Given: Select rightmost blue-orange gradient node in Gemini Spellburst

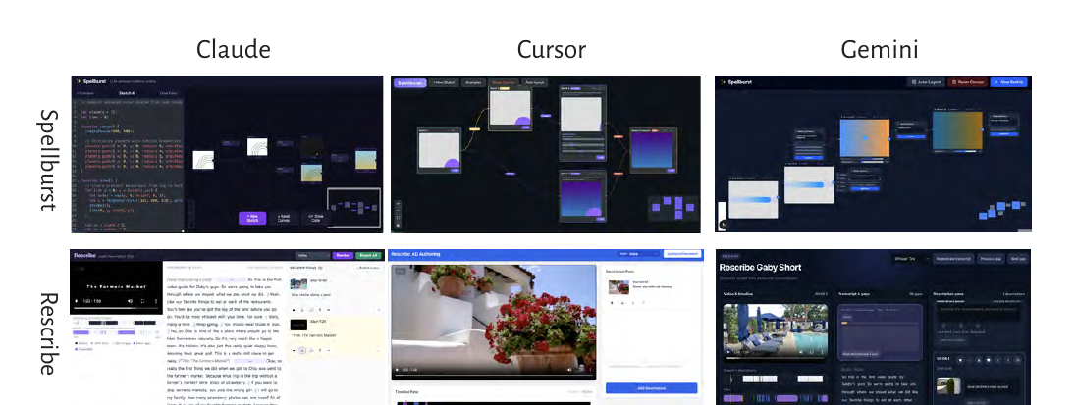Looking at the screenshot, I should 957,130.
